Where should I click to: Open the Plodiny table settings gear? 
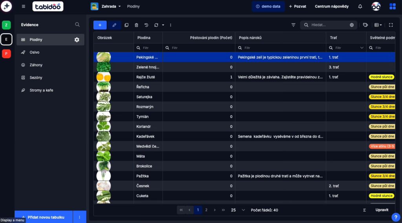[x=77, y=40]
